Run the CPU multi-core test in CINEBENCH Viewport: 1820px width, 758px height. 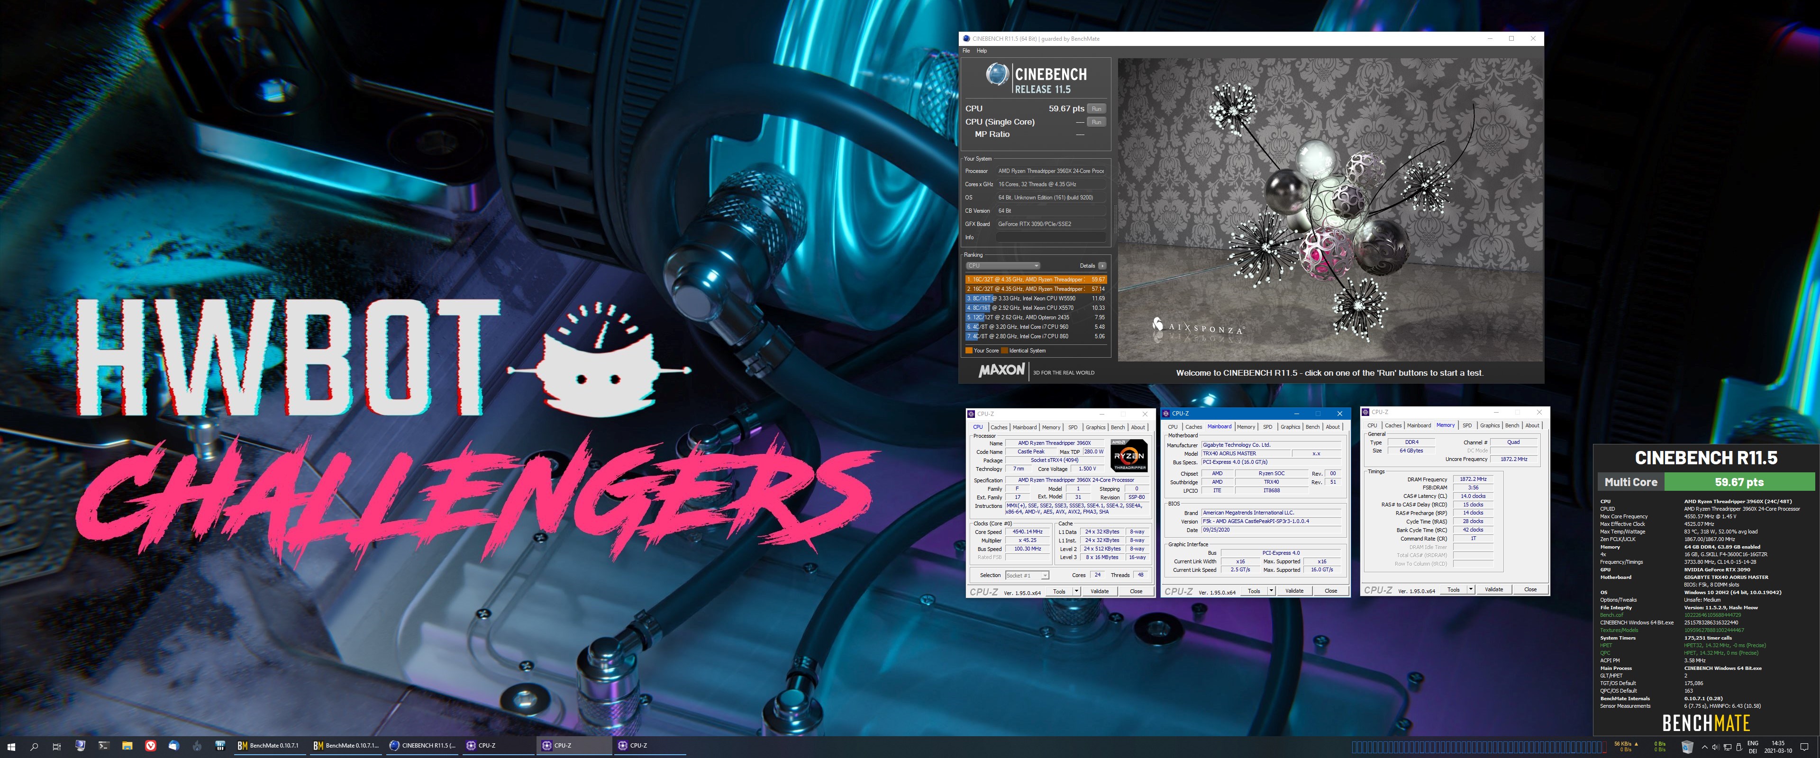click(x=1096, y=109)
